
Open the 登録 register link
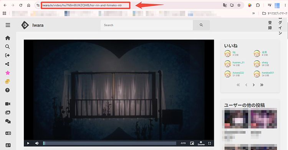coord(270,25)
